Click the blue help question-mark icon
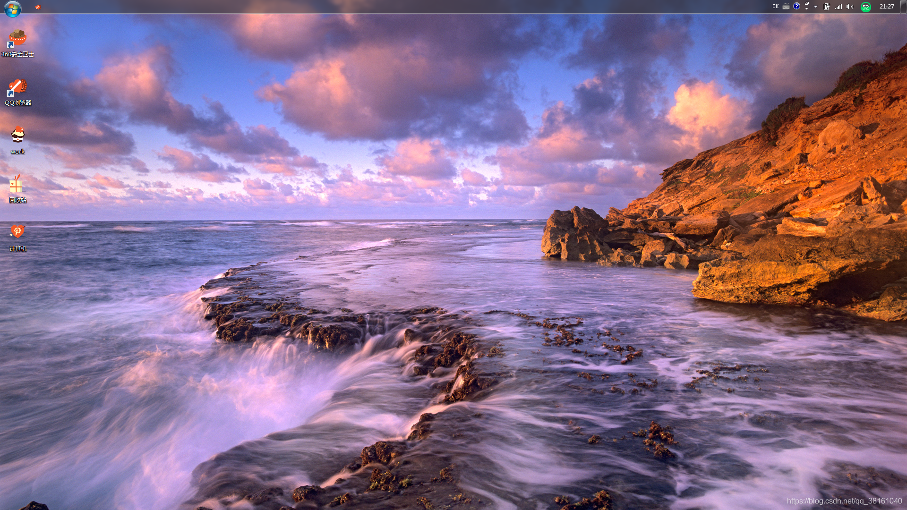 tap(796, 7)
